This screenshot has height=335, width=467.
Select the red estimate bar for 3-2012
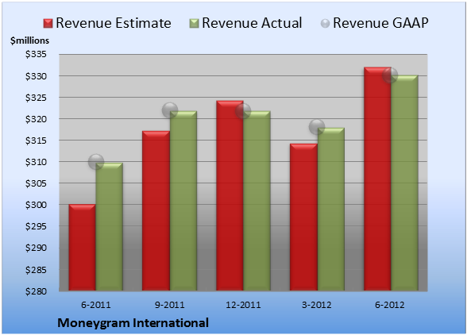tap(303, 217)
